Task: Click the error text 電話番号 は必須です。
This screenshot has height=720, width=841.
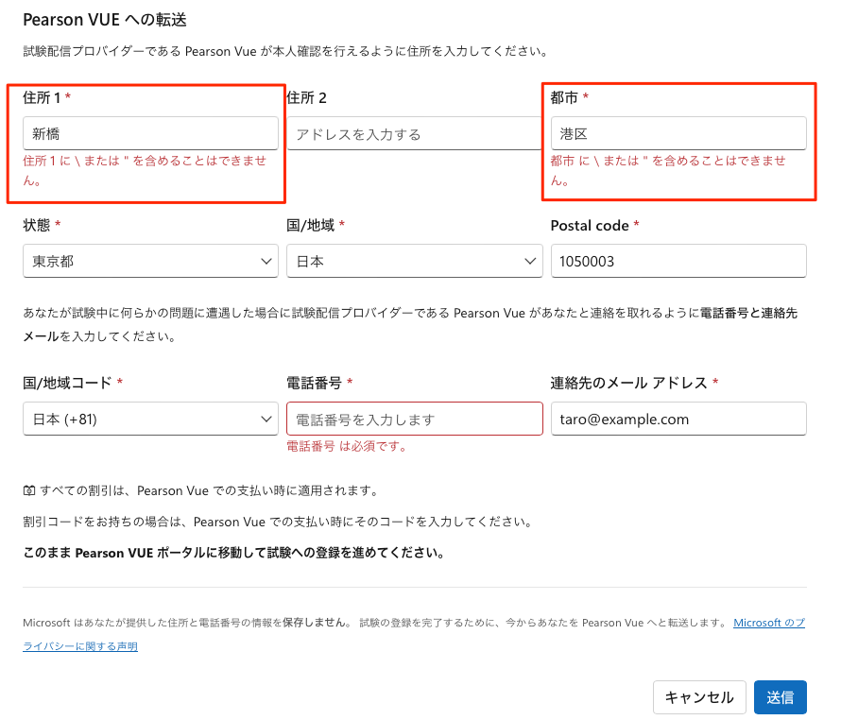Action: coord(347,446)
